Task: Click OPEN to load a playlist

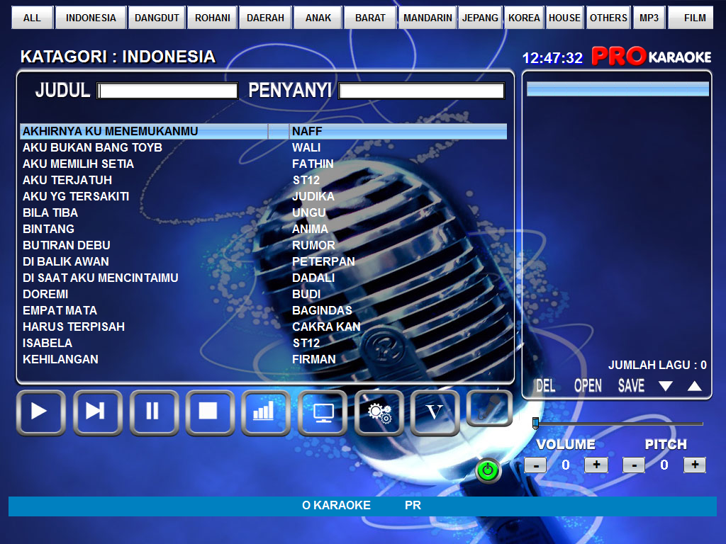Action: (588, 385)
